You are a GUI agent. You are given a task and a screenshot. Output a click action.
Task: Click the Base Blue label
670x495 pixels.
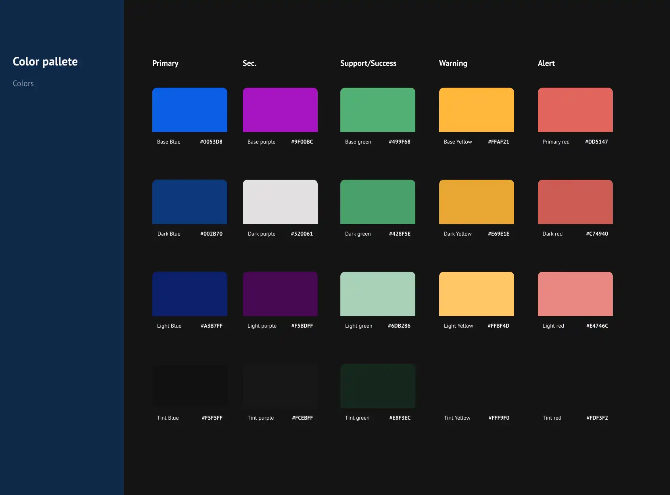169,142
